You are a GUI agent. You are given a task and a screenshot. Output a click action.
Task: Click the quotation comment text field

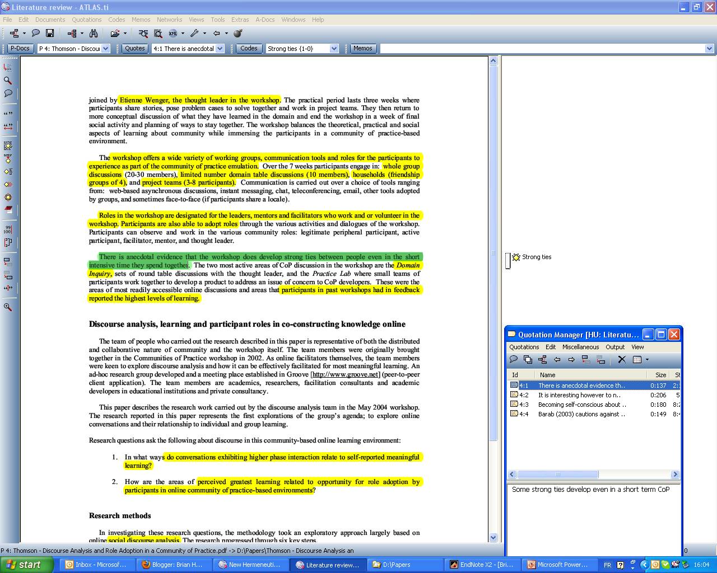point(594,519)
